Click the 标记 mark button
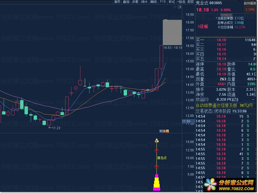Viewport: 258px width, 193px height. (x=172, y=2)
